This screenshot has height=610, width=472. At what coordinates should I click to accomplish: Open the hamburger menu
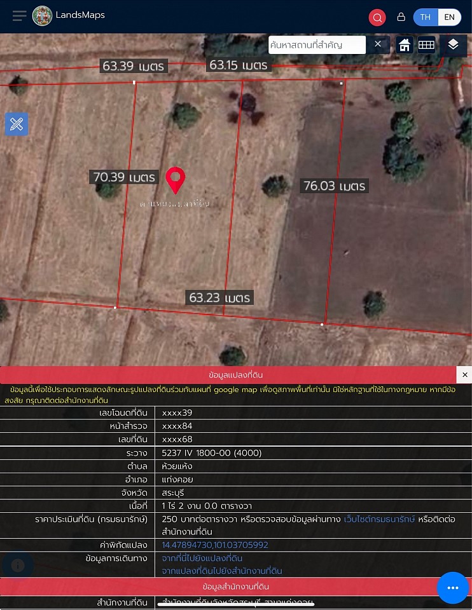pos(20,16)
